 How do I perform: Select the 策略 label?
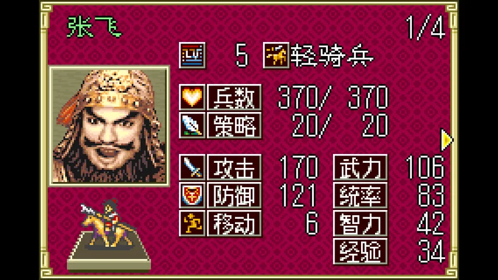pos(234,125)
